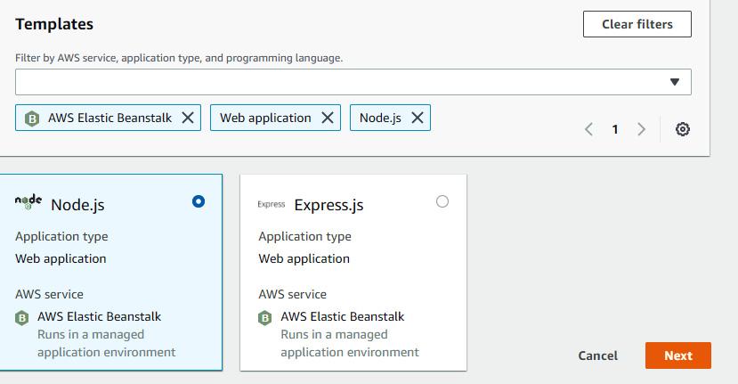Click Elastic Beanstalk icon in filter tag
The height and width of the screenshot is (384, 738).
32,118
